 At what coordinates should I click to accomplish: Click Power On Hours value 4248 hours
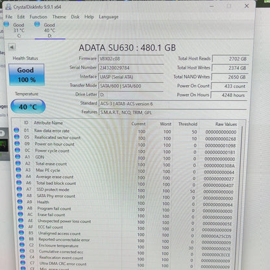(x=229, y=95)
